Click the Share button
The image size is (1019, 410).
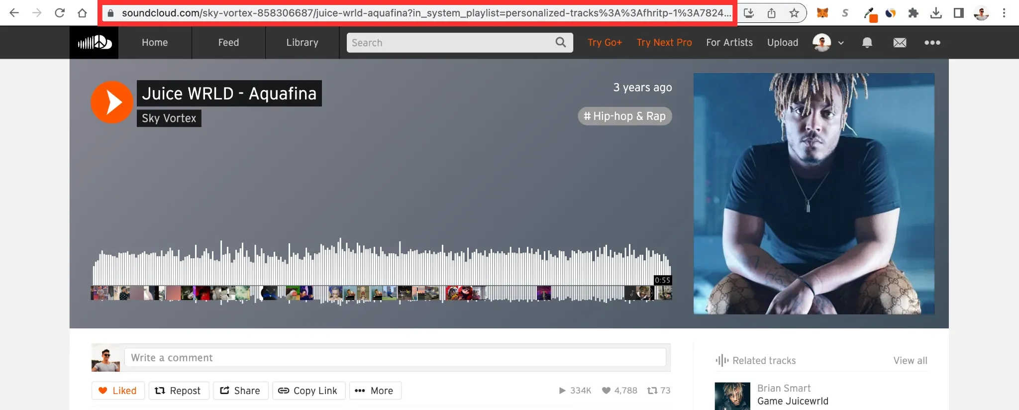pyautogui.click(x=241, y=391)
